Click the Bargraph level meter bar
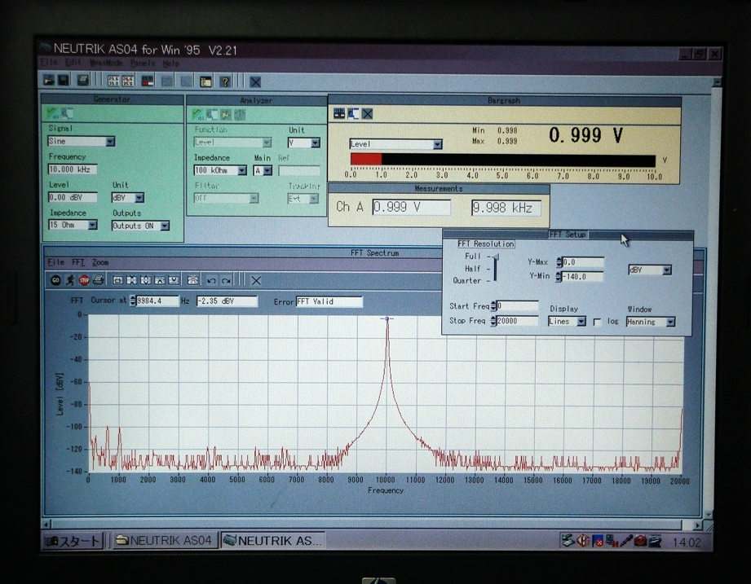The image size is (751, 584). [x=503, y=160]
